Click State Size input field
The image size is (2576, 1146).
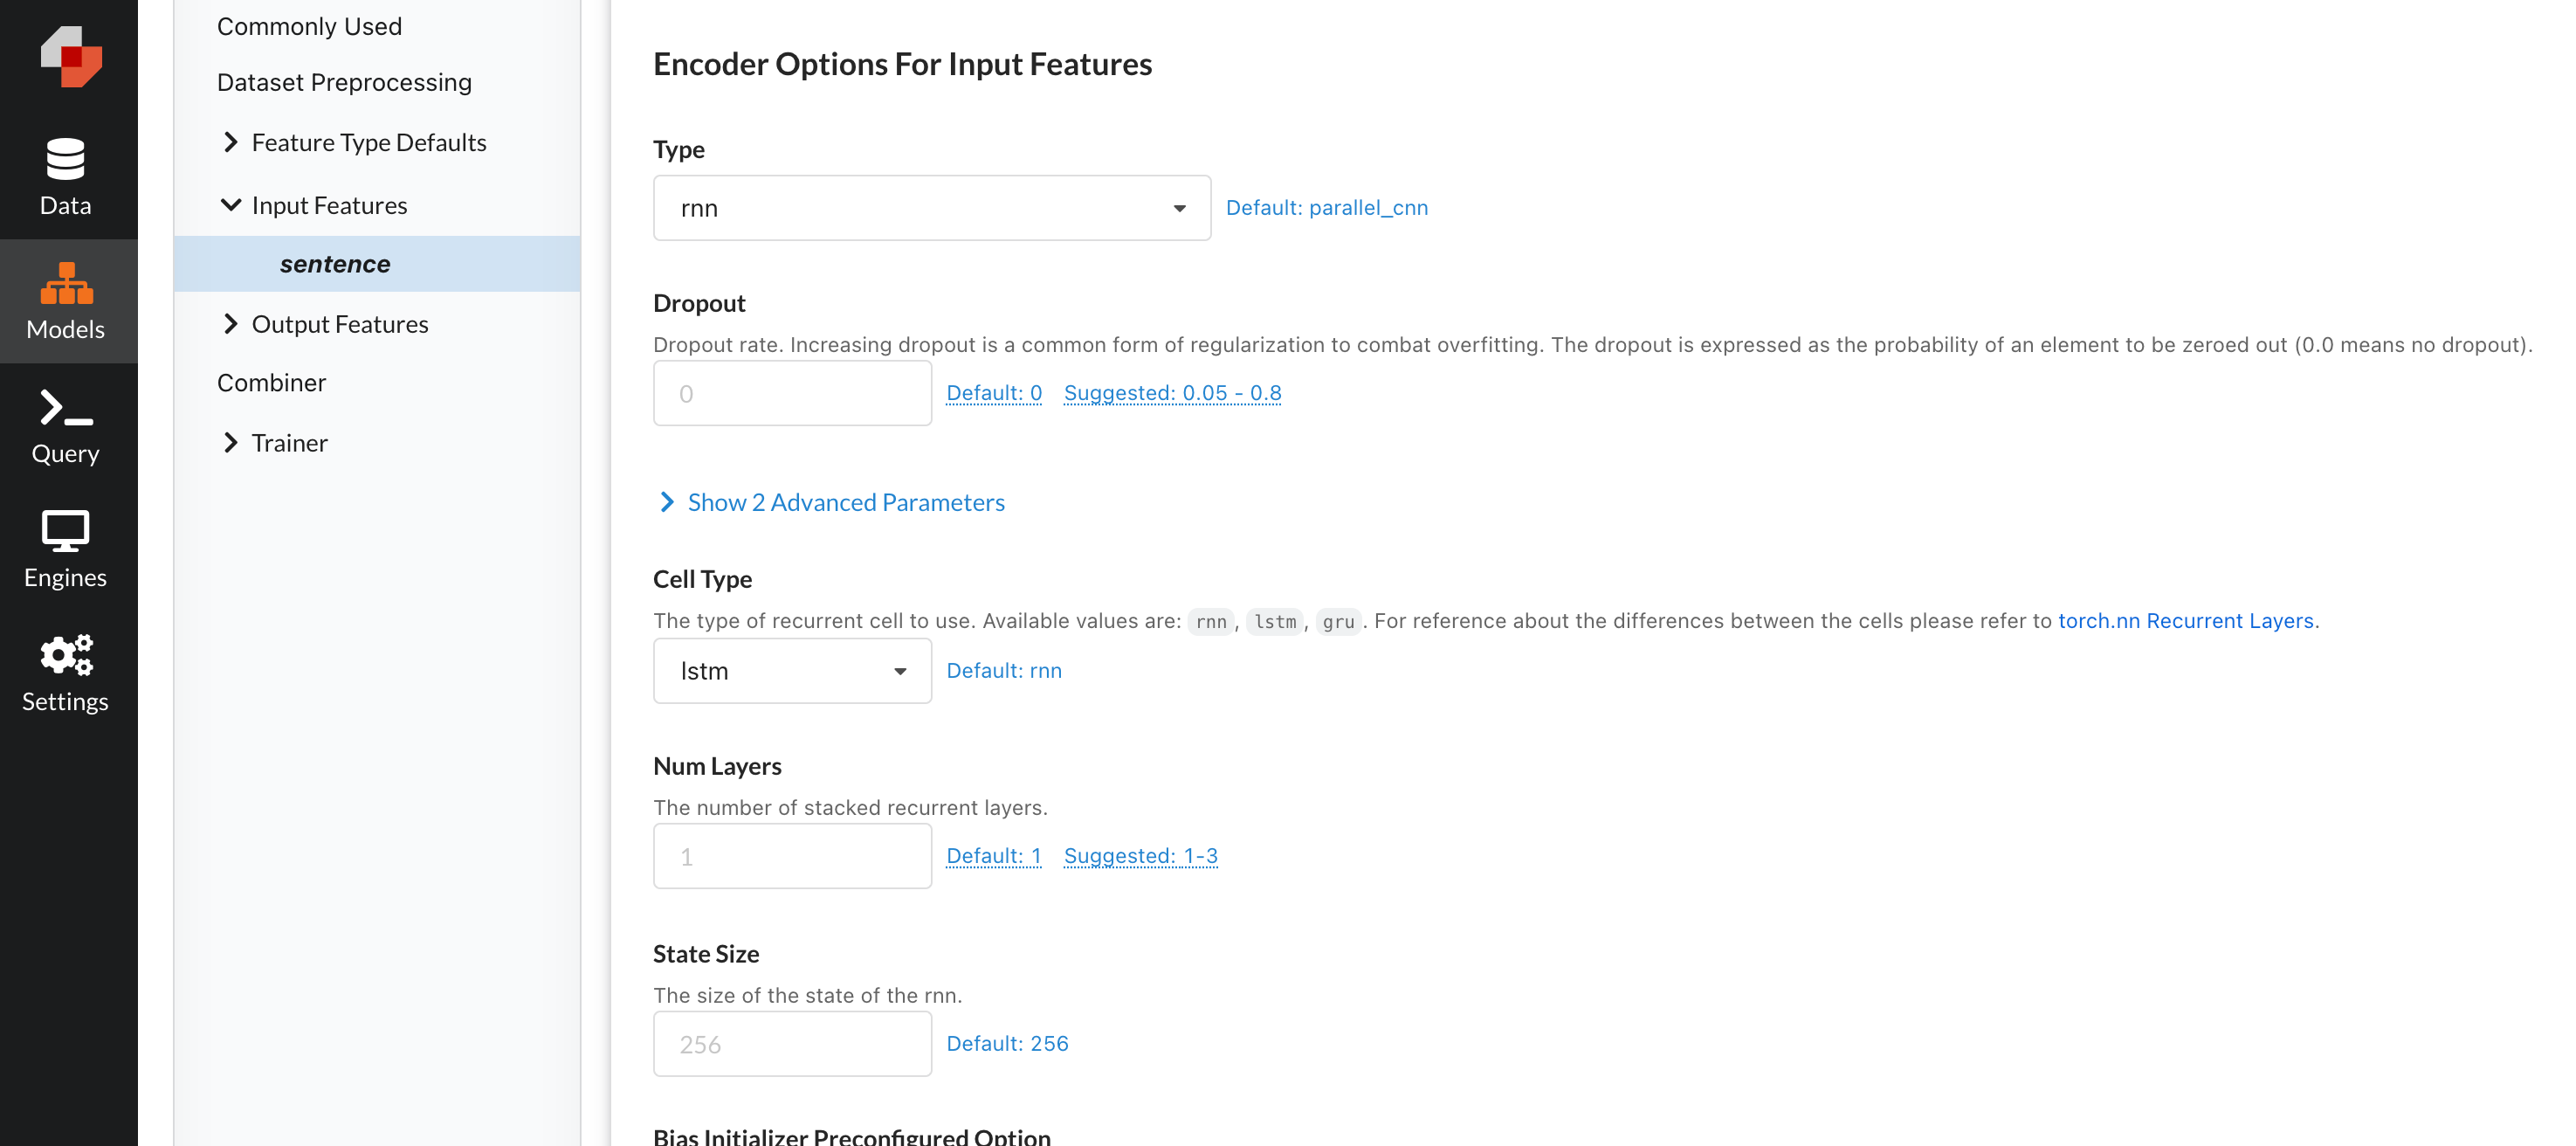790,1042
